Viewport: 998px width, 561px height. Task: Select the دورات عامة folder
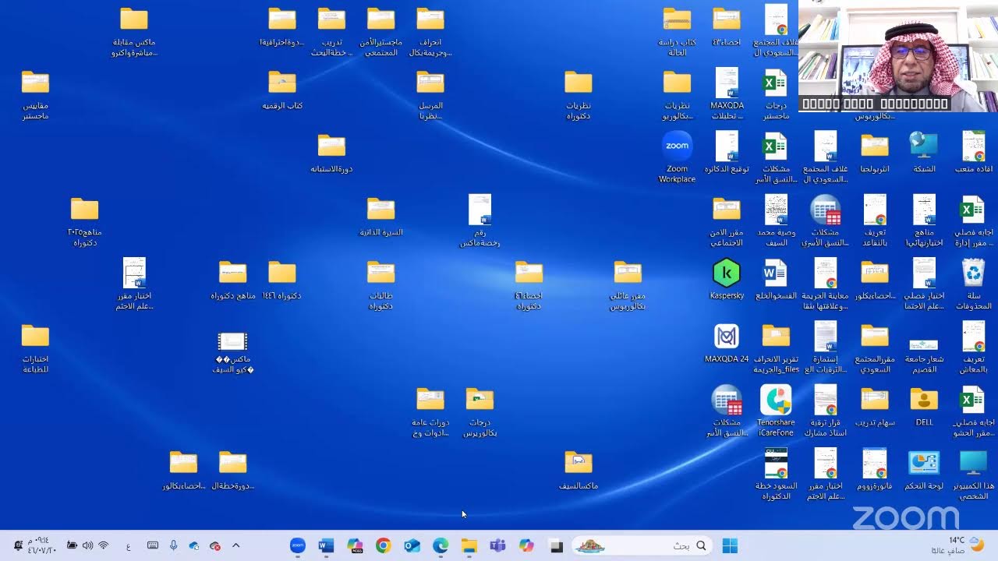tap(430, 411)
